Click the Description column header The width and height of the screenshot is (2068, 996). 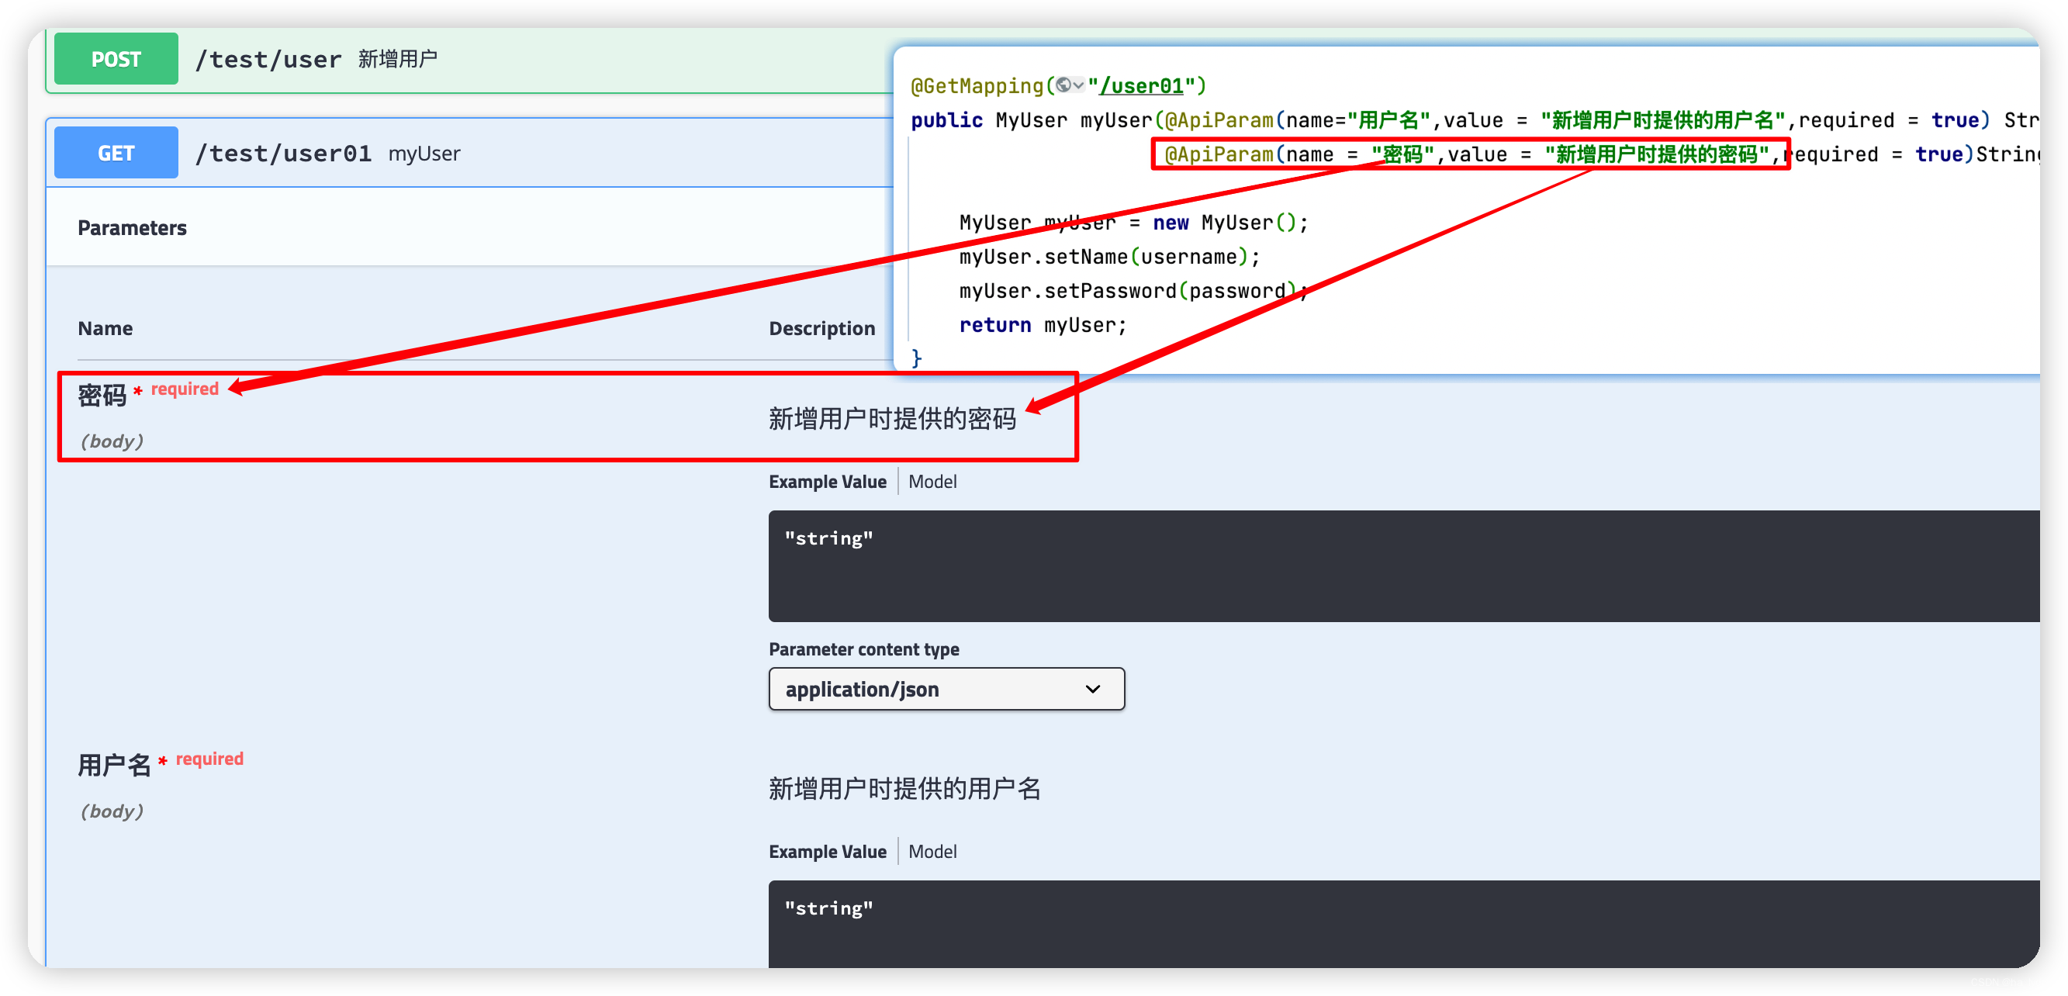pos(821,328)
